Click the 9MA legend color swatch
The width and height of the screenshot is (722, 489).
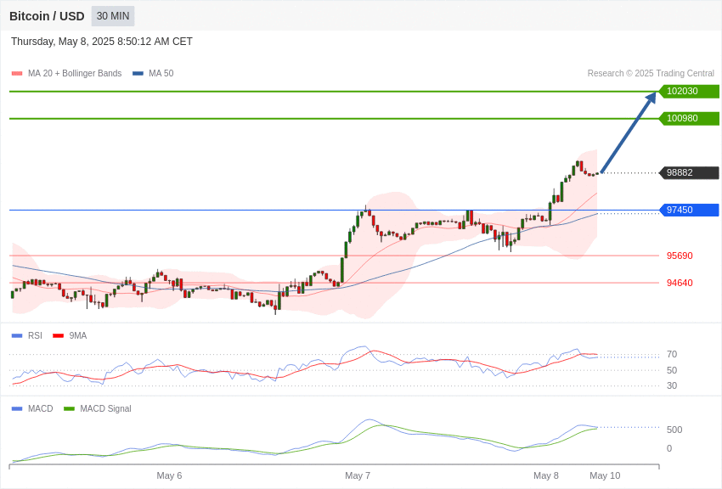(59, 336)
